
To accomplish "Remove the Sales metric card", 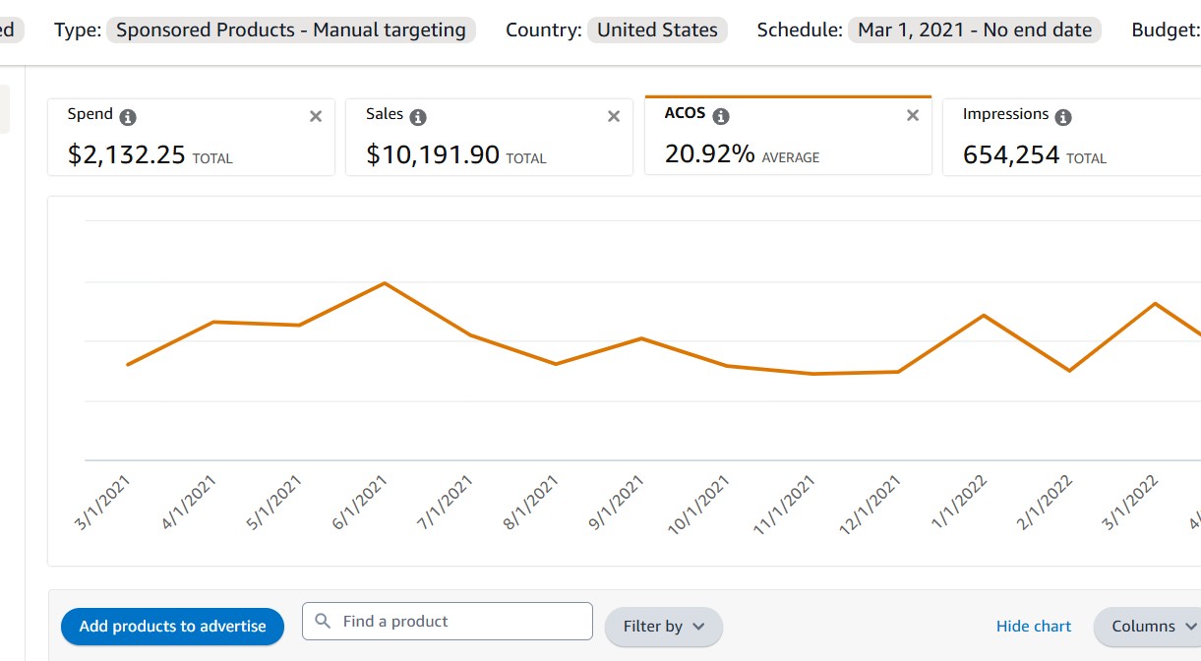I will coord(614,116).
